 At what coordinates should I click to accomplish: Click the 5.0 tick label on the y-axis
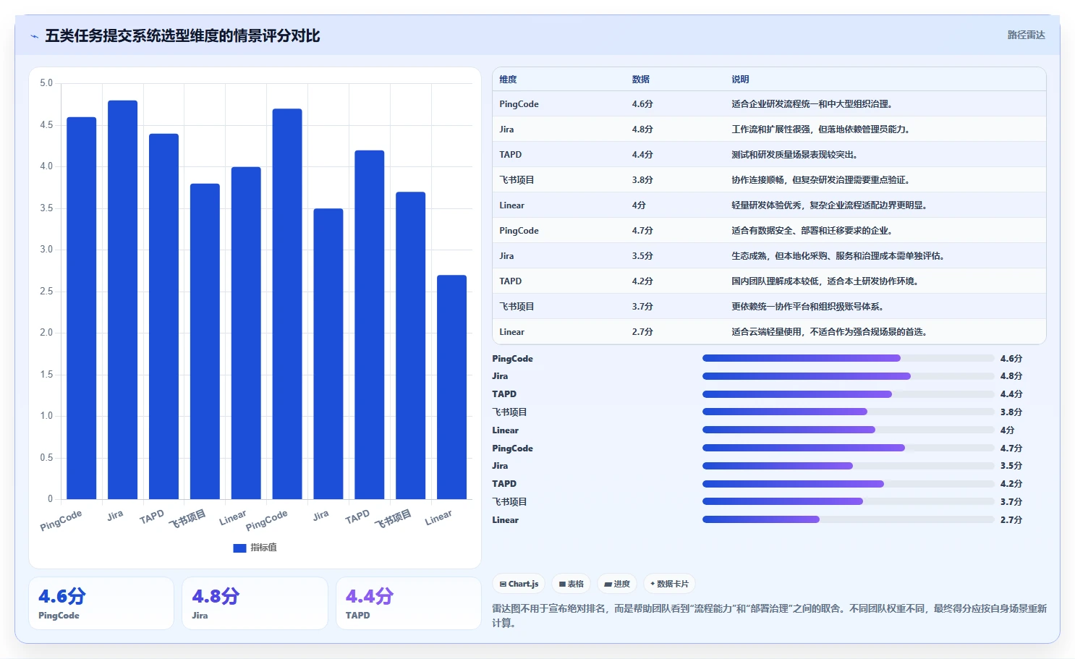click(x=46, y=83)
